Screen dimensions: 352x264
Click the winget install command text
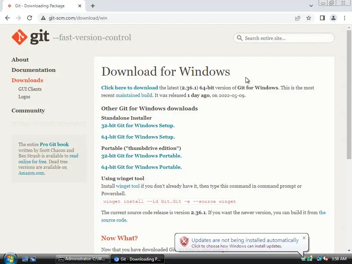tap(169, 201)
